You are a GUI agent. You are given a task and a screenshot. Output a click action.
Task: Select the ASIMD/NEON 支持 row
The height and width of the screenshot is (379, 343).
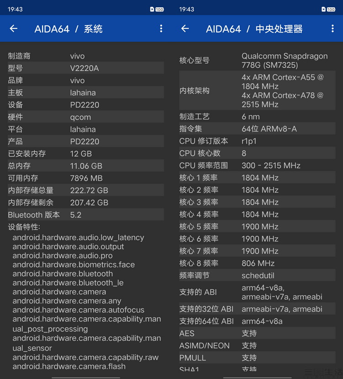coord(257,346)
